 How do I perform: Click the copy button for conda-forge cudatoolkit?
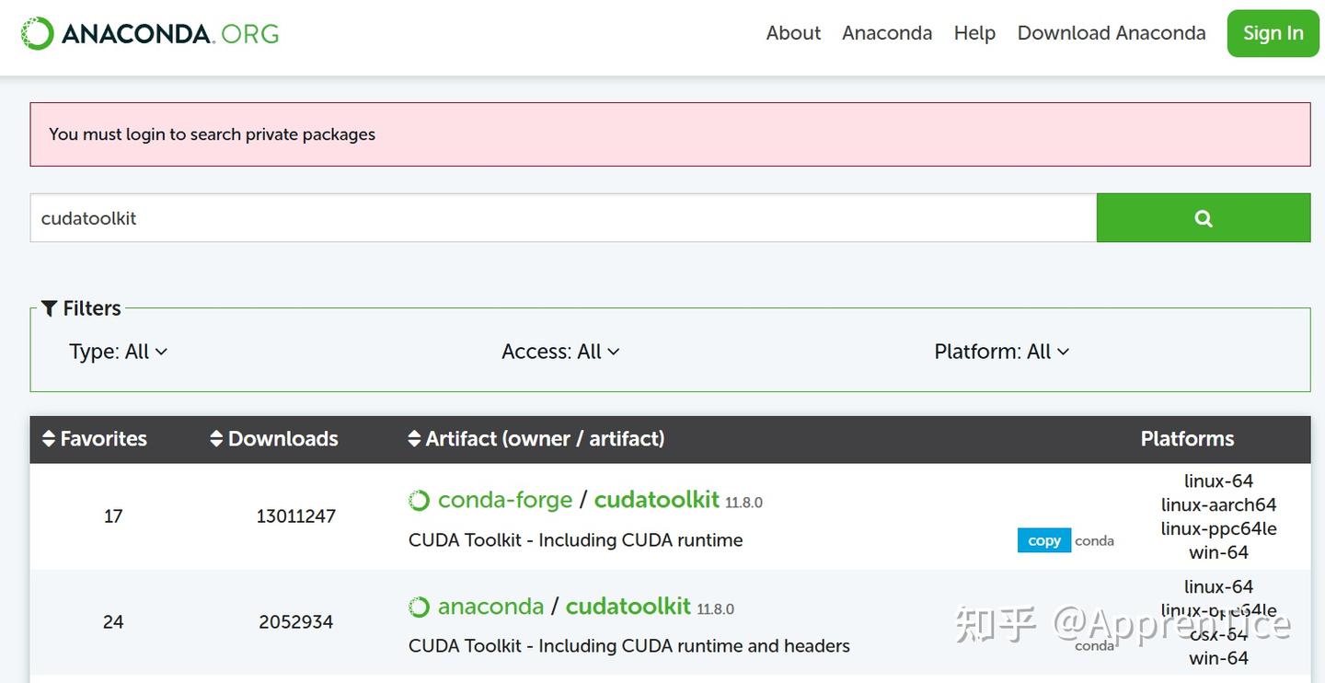[x=1043, y=541]
